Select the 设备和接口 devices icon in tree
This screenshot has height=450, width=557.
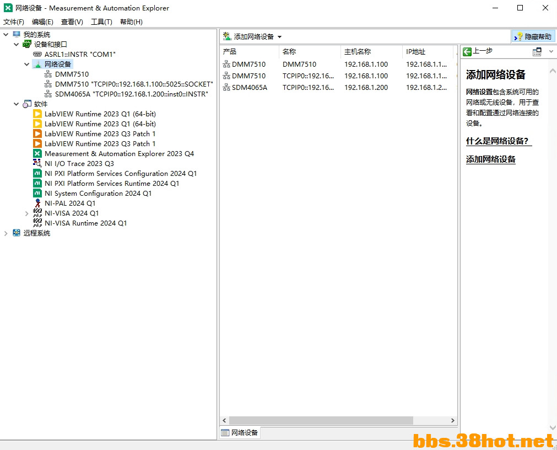point(27,44)
